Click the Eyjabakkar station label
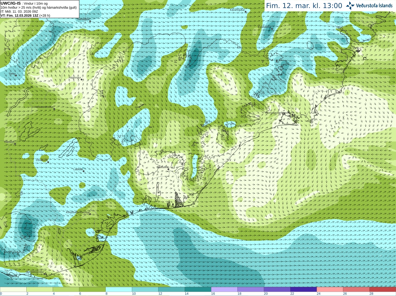 [265, 27]
